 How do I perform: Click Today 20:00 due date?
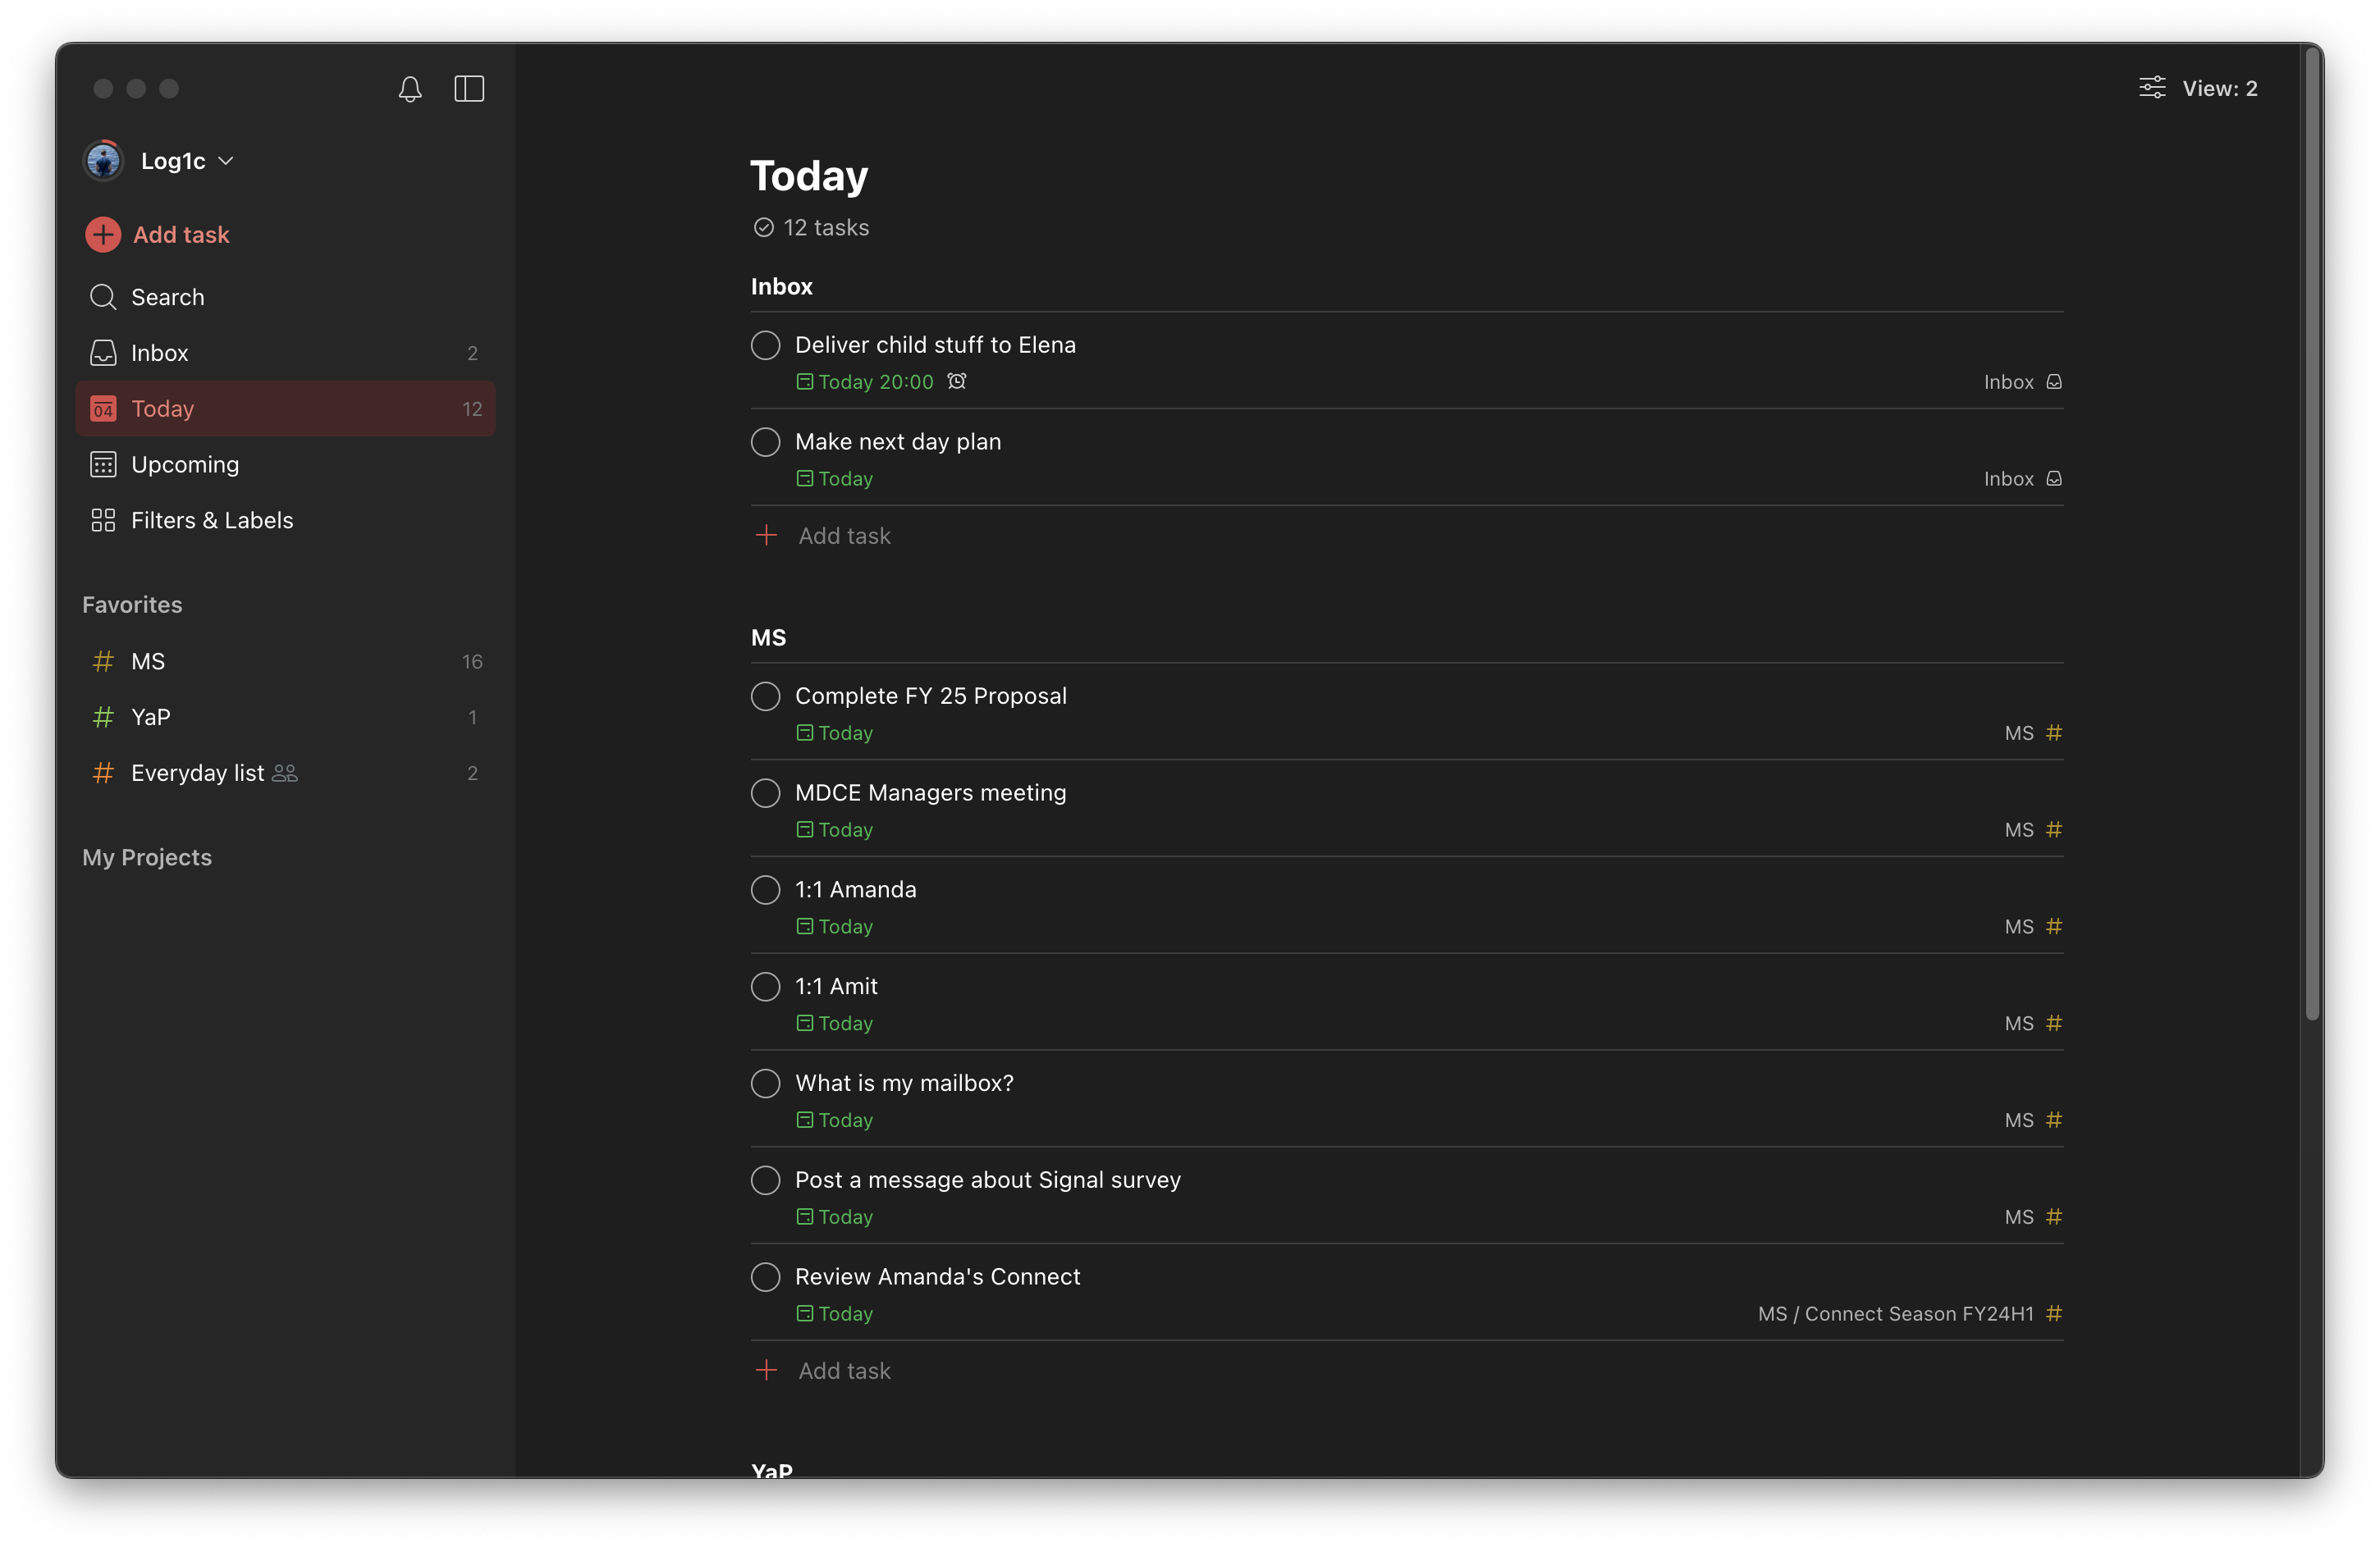(x=865, y=381)
